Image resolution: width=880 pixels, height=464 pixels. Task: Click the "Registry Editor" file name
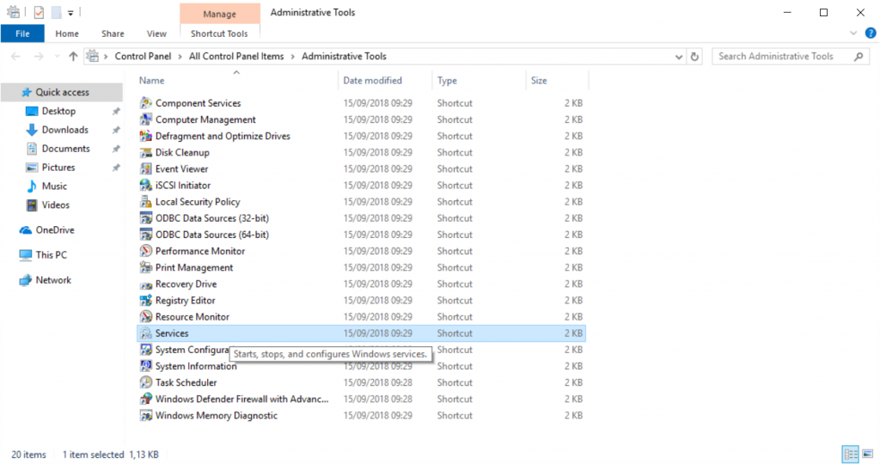(186, 301)
